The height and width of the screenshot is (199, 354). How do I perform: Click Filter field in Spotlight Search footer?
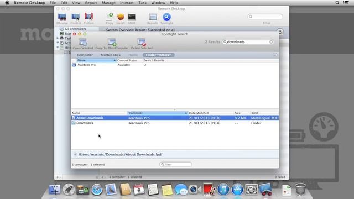pyautogui.click(x=175, y=165)
